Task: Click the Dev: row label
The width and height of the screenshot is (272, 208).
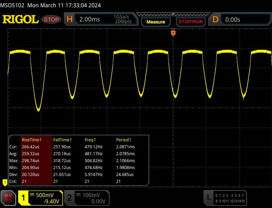Action: 13,174
